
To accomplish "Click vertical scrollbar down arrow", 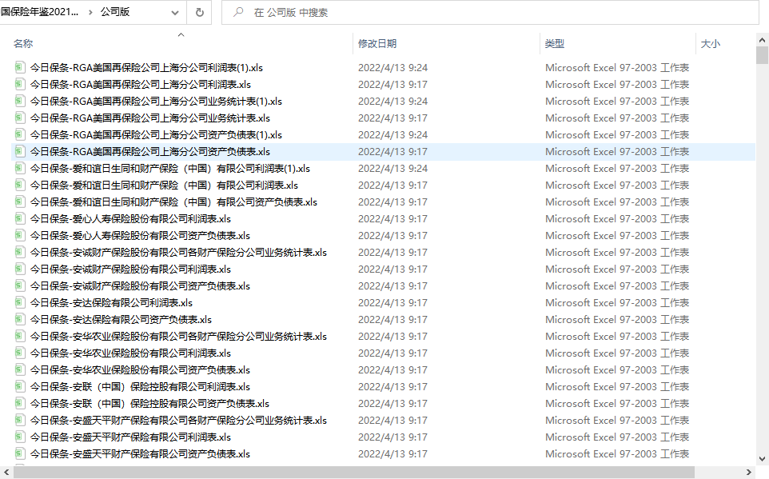I will click(762, 459).
